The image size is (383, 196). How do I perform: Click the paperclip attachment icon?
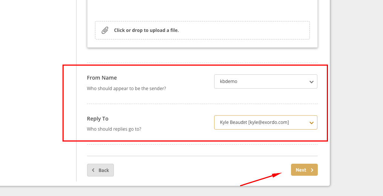click(105, 30)
